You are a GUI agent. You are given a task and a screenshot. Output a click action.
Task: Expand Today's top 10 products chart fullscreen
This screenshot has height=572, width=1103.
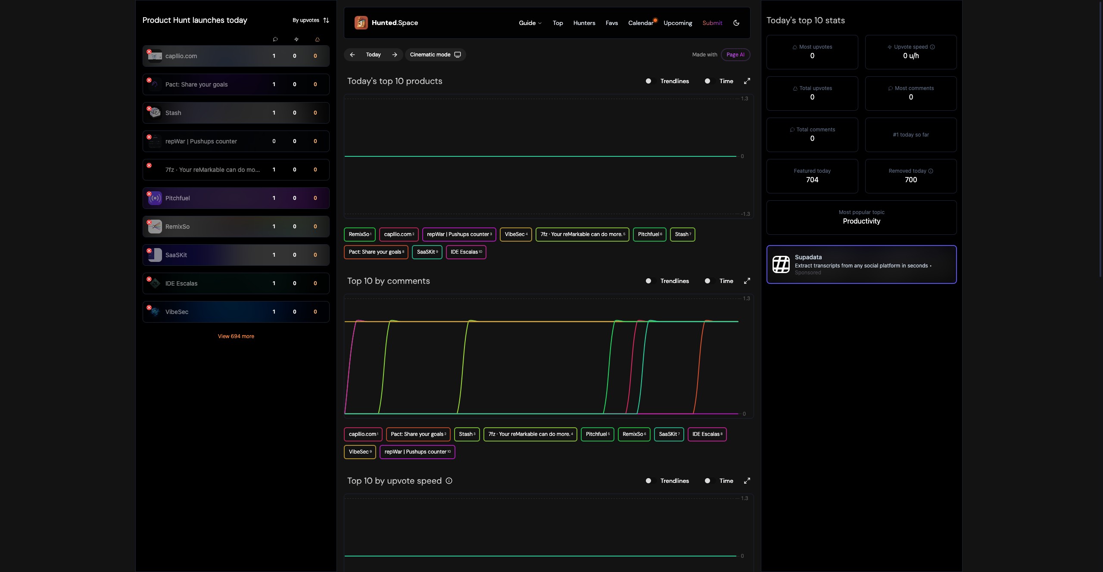(x=747, y=81)
